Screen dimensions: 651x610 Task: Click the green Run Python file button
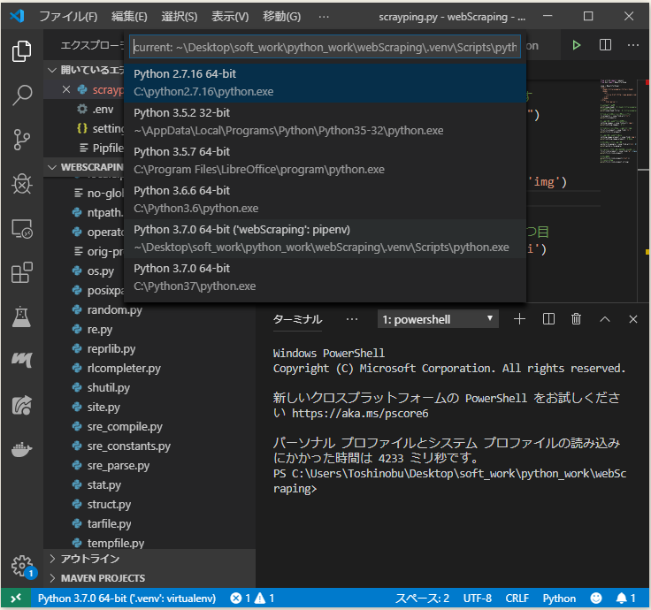coord(577,45)
